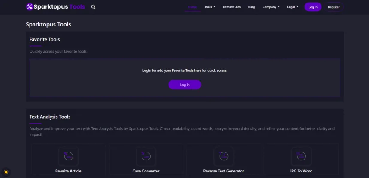Open the Reverse Text Generator link
Viewport: 369px width, 178px height.
click(224, 171)
